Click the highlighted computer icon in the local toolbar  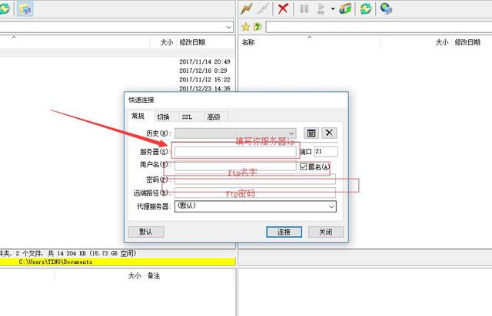click(25, 8)
